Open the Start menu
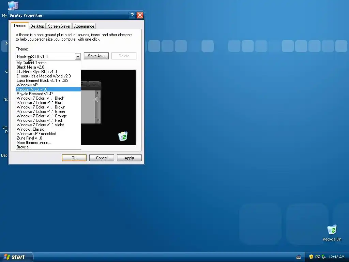Screen dimensions: 349x262 pyautogui.click(x=16, y=257)
